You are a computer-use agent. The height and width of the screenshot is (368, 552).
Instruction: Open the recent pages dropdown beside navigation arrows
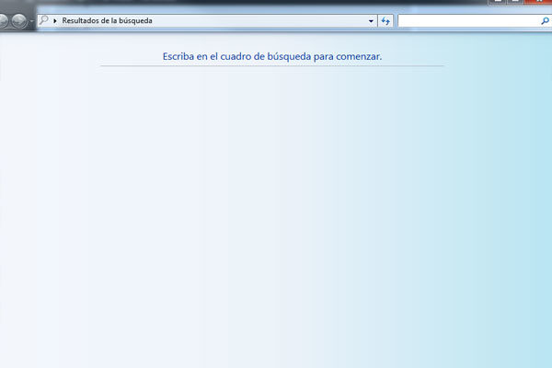click(31, 21)
